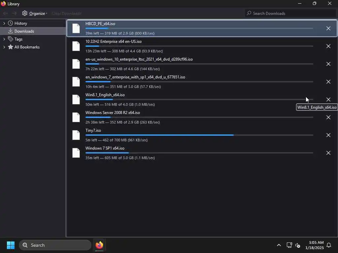This screenshot has width=338, height=253.
Task: Open the Organize menu
Action: (x=35, y=13)
